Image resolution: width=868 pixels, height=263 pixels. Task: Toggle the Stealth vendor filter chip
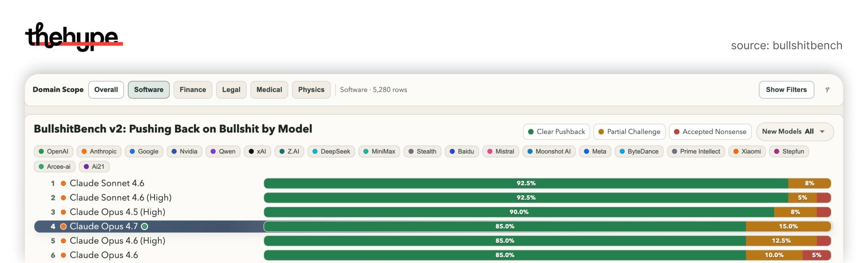[x=422, y=152]
